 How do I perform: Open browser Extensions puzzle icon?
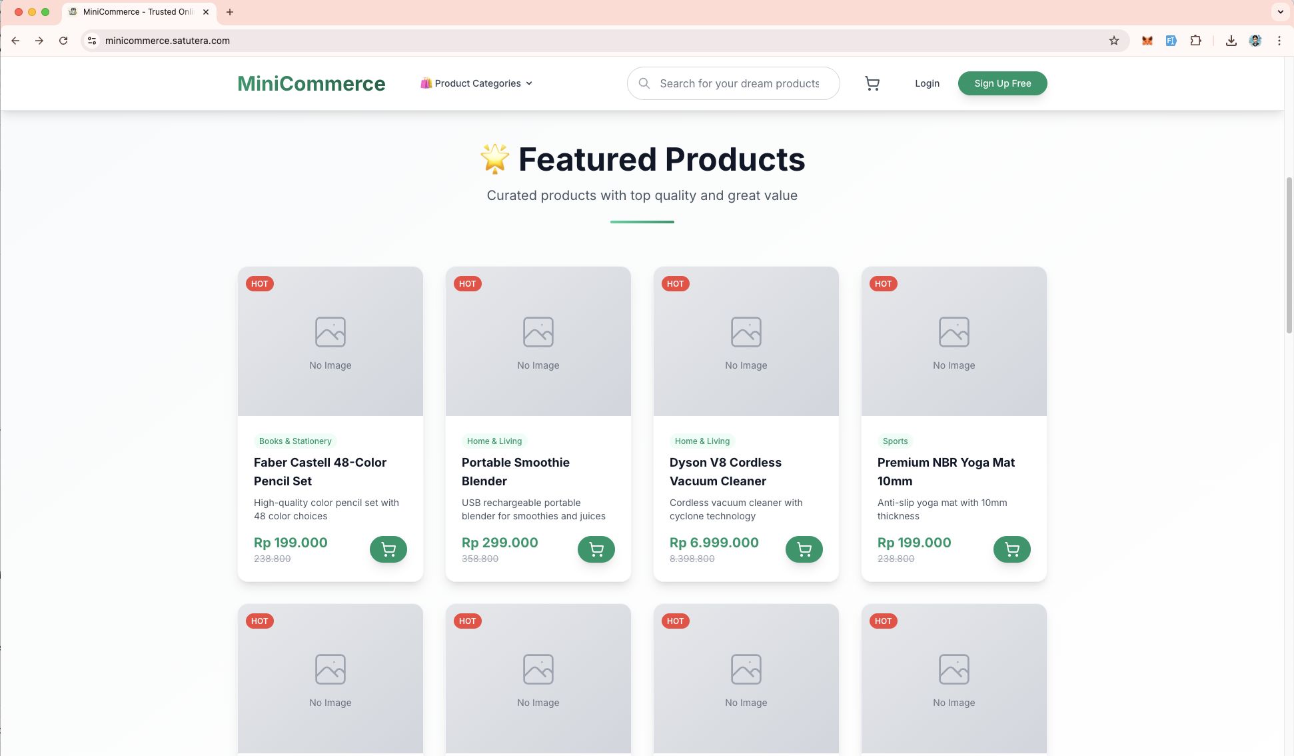1195,41
